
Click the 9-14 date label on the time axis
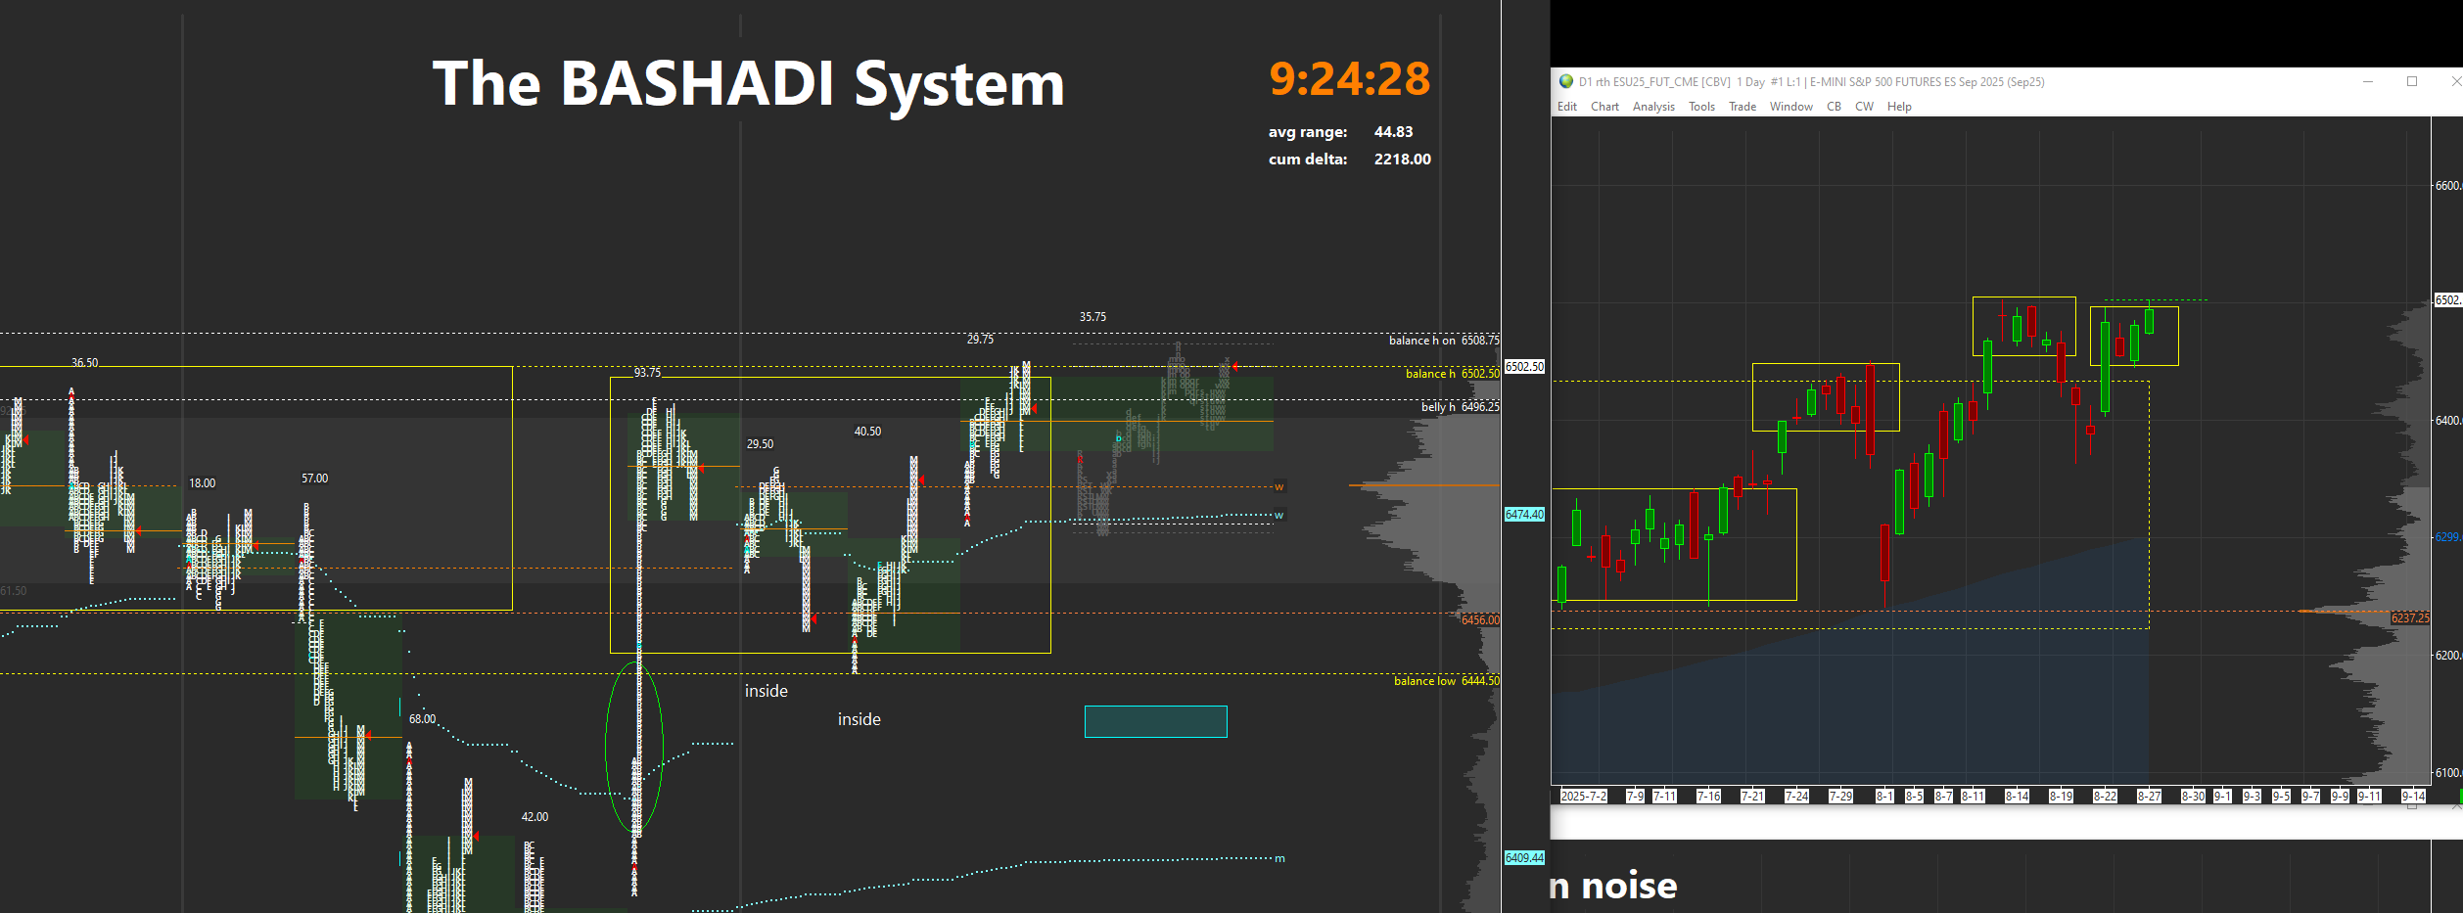pos(2414,797)
